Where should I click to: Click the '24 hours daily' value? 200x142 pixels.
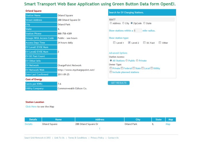tap(65, 43)
